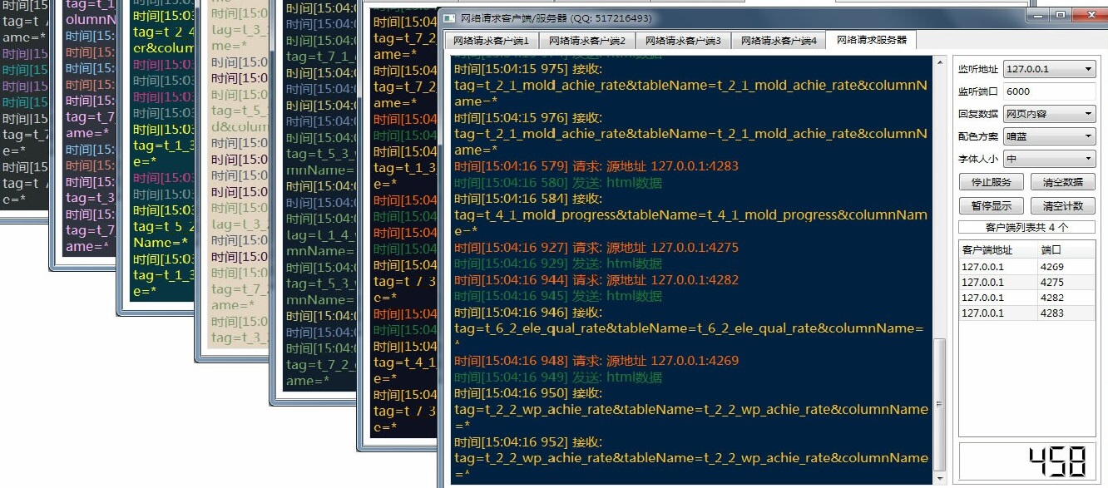
Task: Open the 监听地址 127.0.0.1 dropdown
Action: click(1050, 69)
